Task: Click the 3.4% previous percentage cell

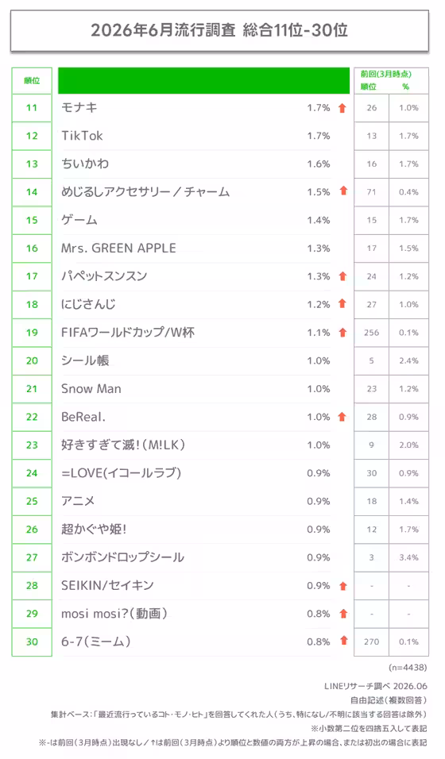Action: pyautogui.click(x=408, y=557)
